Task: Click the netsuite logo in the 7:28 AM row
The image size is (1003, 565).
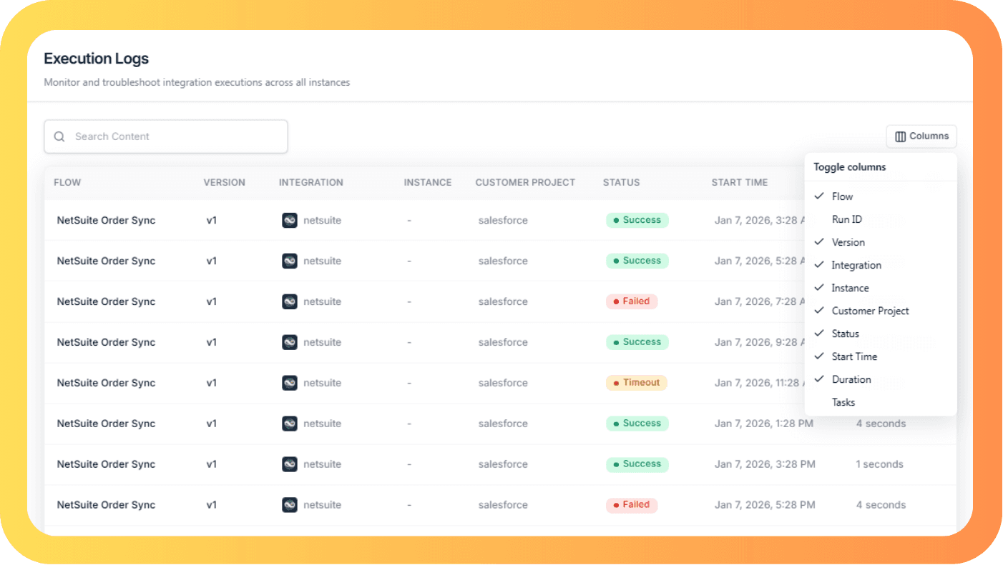Action: 290,301
